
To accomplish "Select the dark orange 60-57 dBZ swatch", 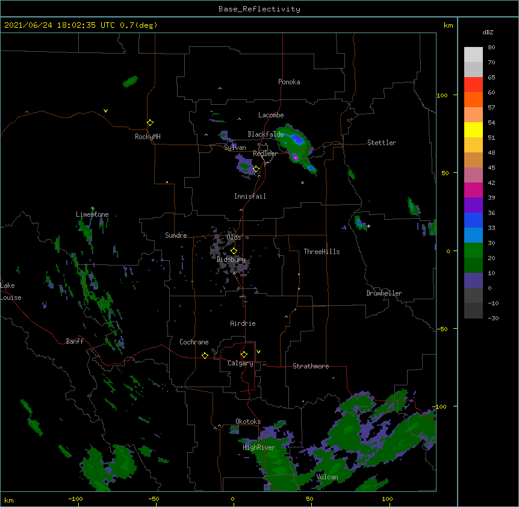I will point(473,99).
